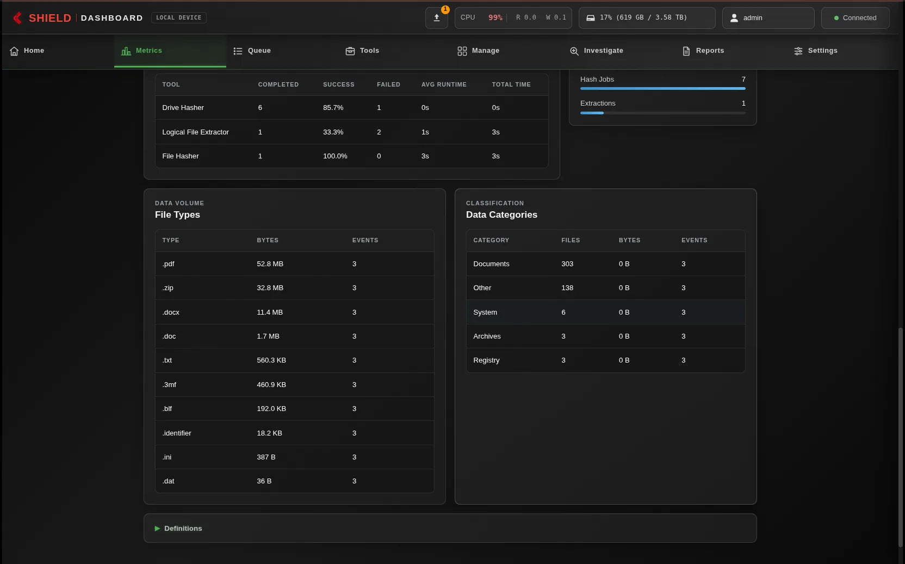Sort by the AVG RUNTIME column header
Image resolution: width=905 pixels, height=564 pixels.
(x=444, y=84)
